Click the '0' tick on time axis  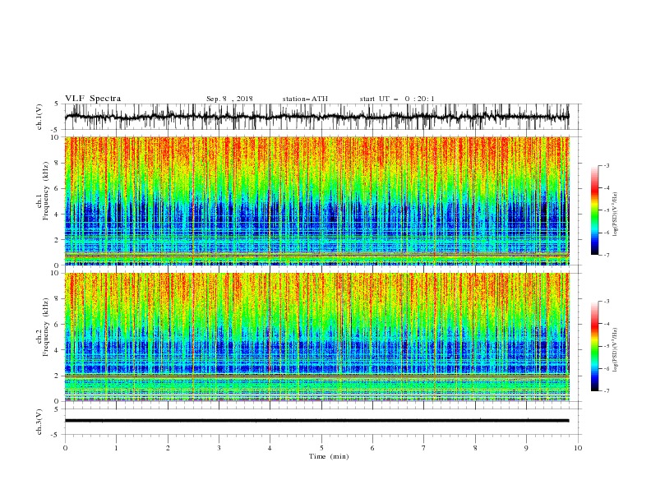tap(65, 448)
